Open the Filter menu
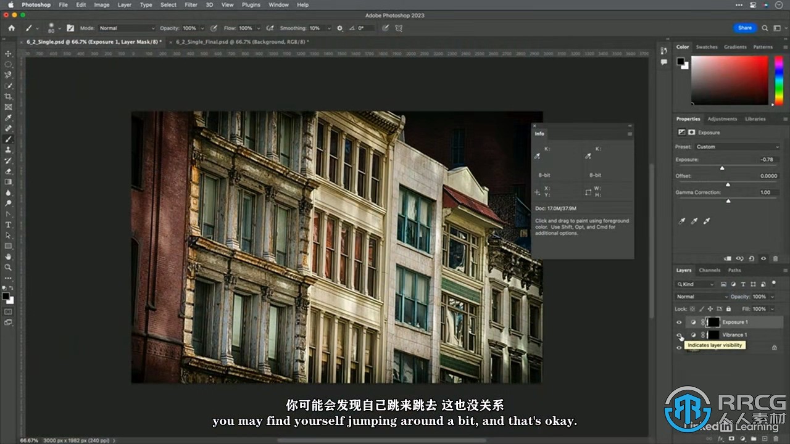 pos(191,5)
